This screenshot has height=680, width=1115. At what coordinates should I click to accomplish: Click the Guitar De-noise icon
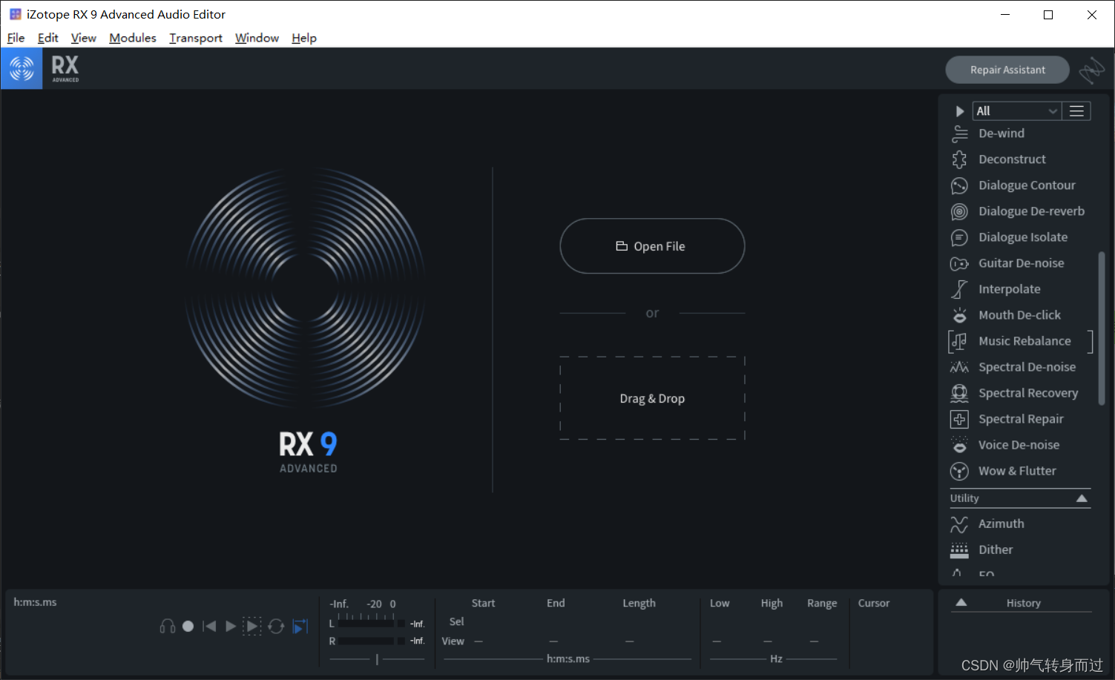point(959,263)
